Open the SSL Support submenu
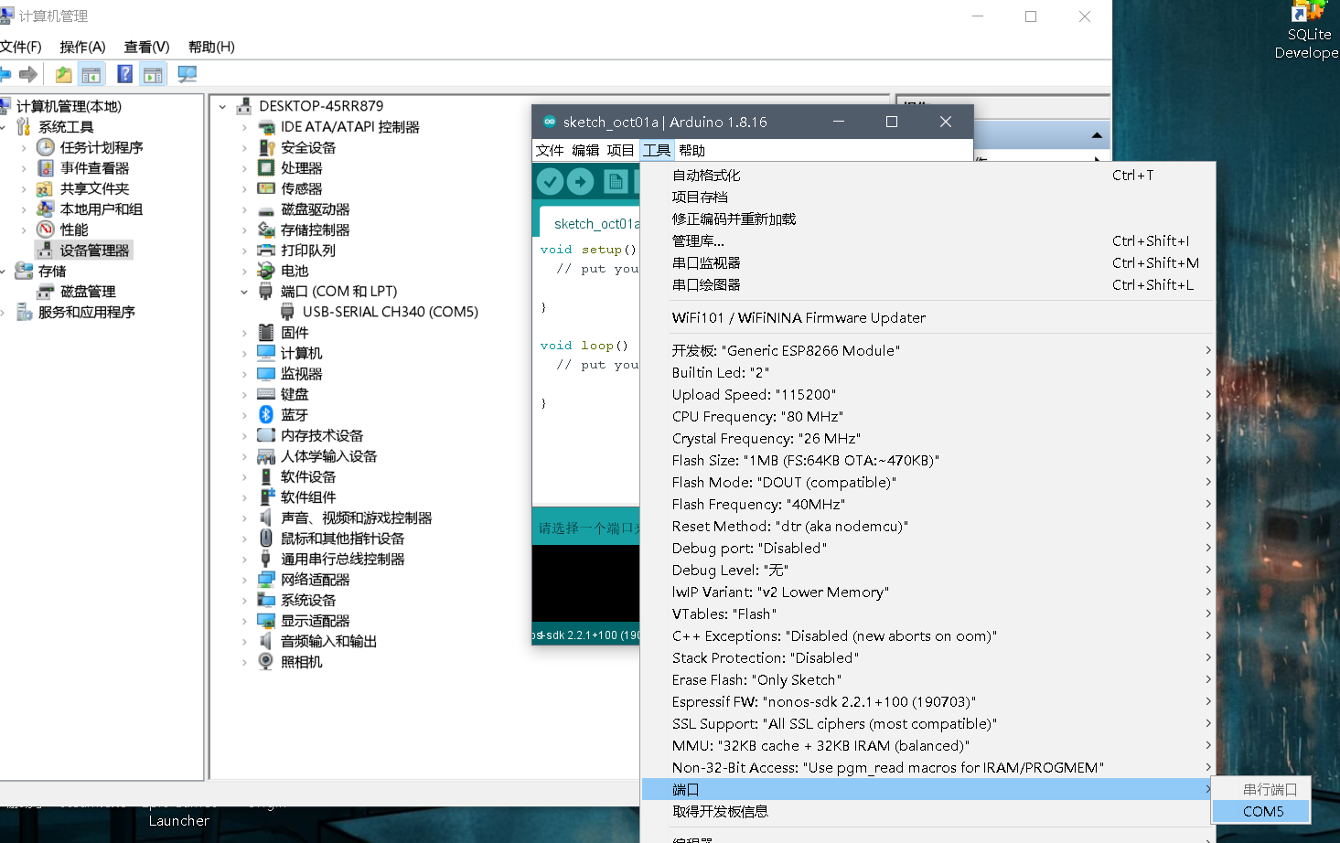 coord(927,723)
